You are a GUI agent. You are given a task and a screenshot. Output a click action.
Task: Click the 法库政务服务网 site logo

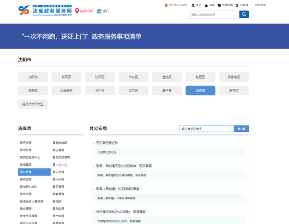(45, 10)
